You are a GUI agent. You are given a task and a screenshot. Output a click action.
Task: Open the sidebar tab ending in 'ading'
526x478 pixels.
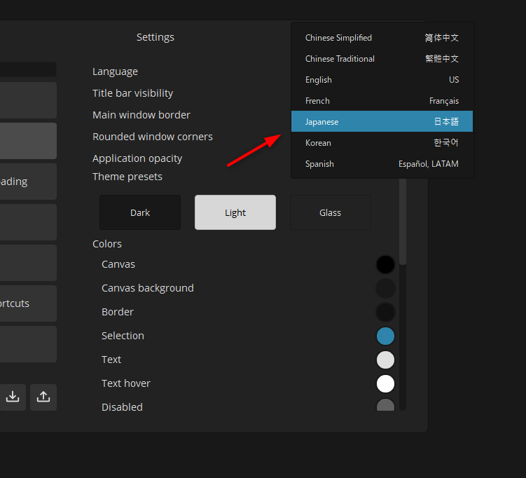(28, 182)
